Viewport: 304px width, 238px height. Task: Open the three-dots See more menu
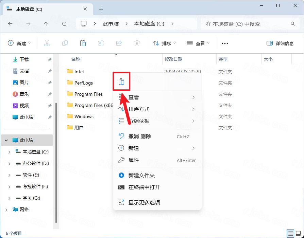pos(225,43)
